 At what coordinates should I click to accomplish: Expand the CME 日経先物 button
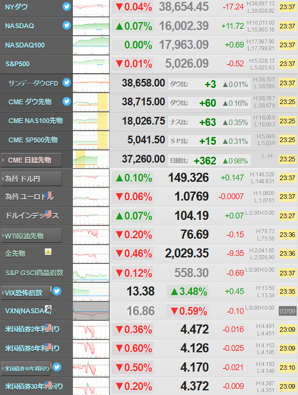[32, 160]
